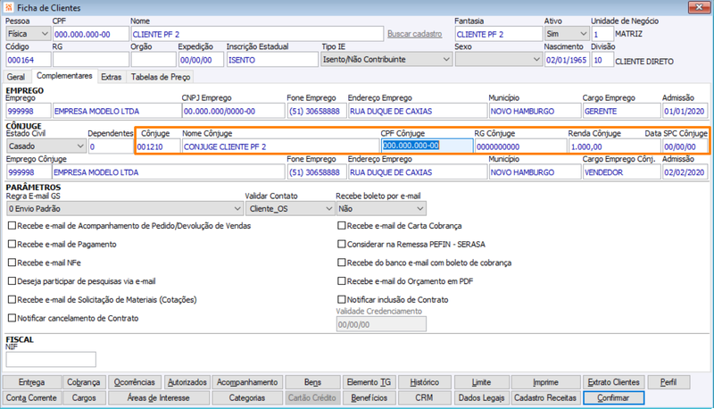Toggle Notificar inclusão de Contrato checkbox
This screenshot has width=714, height=409.
tap(342, 299)
